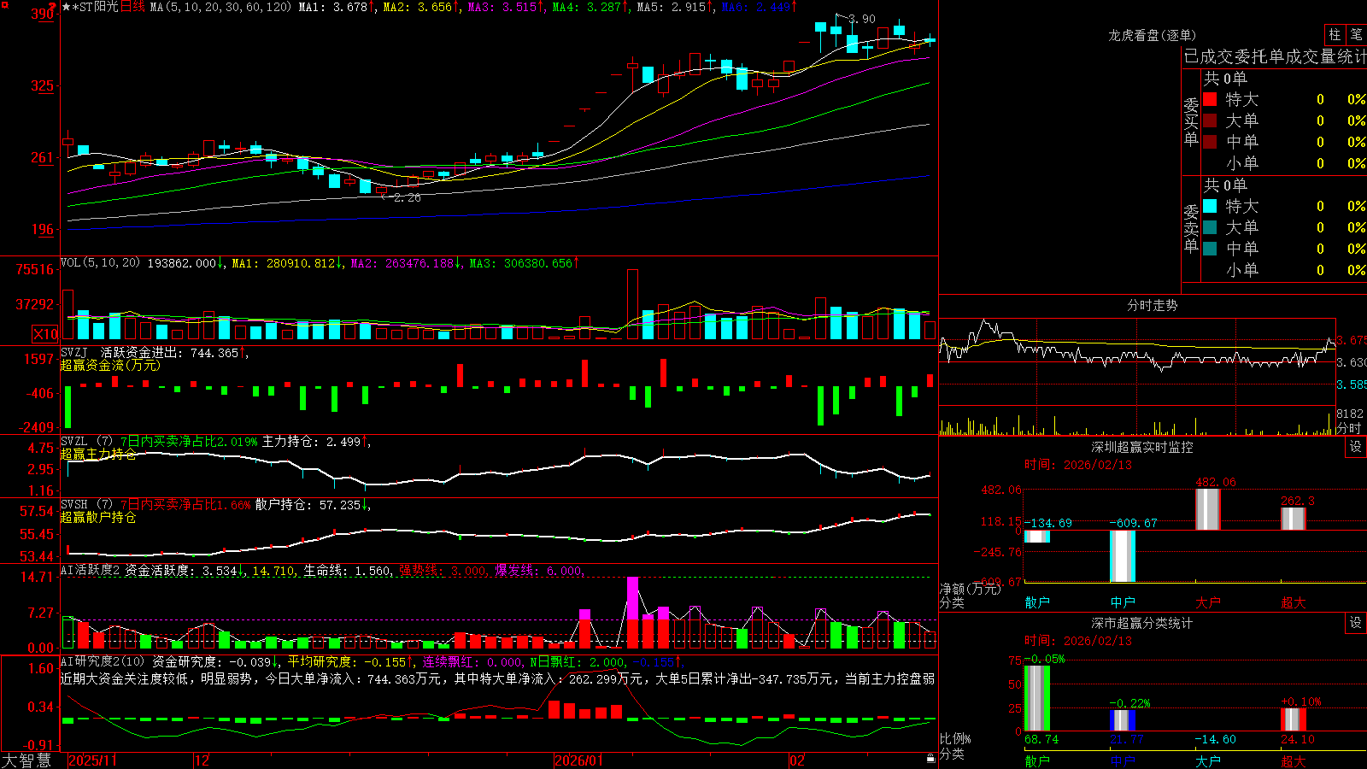Select 大户 label in 深市超赢分类统计 chart
Screen dimensions: 1367x769
coord(1208,760)
